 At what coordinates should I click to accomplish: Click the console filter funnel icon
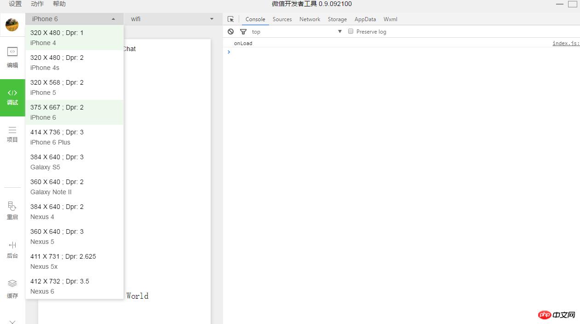(x=243, y=32)
